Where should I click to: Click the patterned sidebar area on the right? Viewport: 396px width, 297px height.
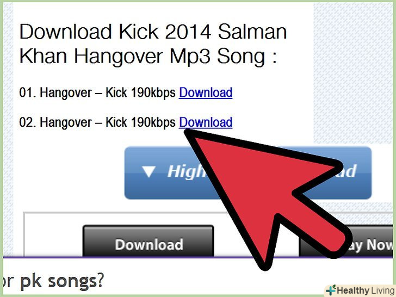point(354,73)
